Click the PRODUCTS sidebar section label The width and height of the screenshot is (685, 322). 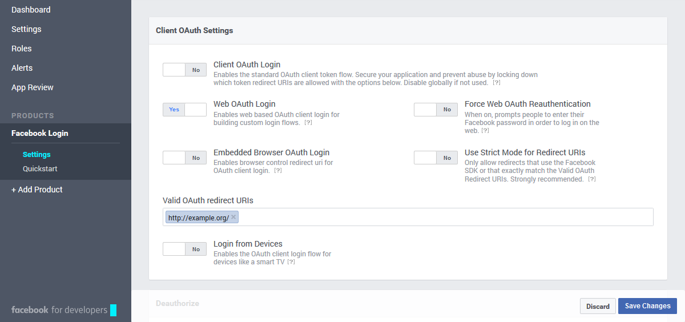tap(33, 115)
